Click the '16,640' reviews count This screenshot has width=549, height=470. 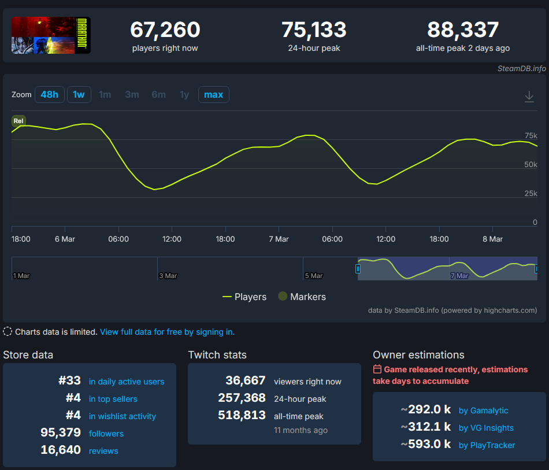pyautogui.click(x=61, y=450)
